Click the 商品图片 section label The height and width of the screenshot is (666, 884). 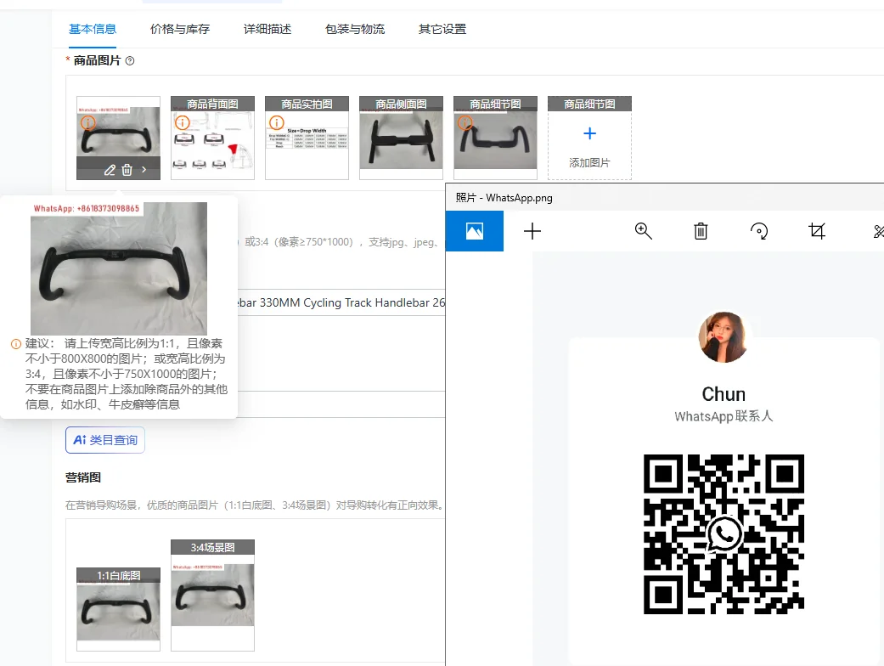click(x=97, y=61)
